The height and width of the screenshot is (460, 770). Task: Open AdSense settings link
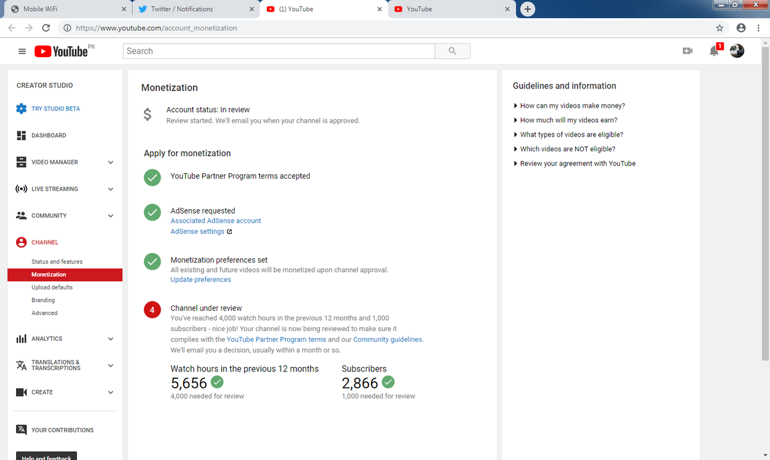pyautogui.click(x=198, y=232)
